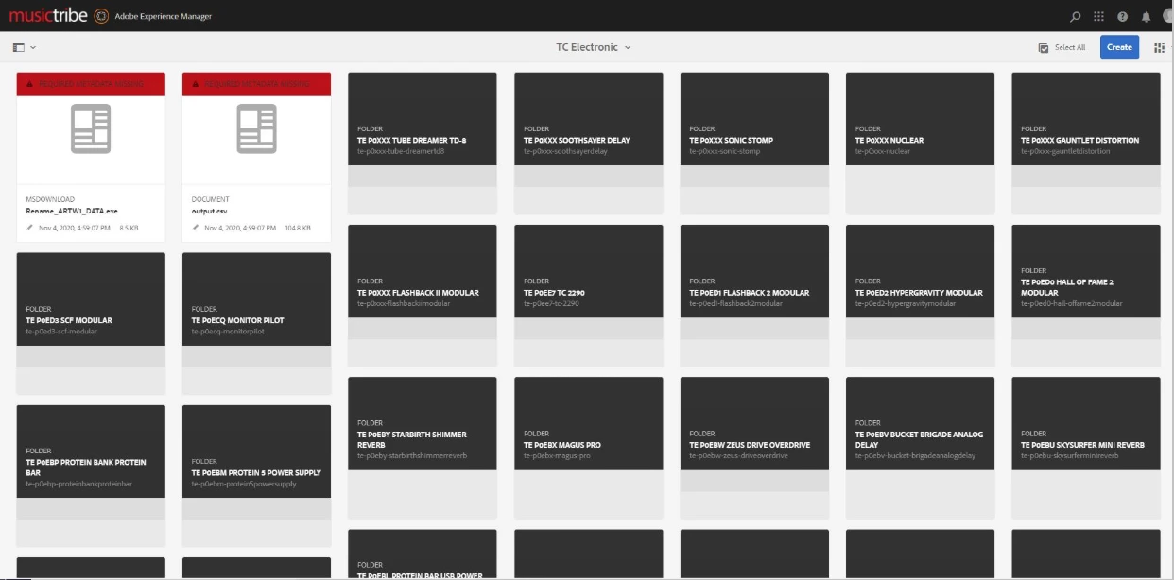Click the Select All button
This screenshot has height=580, width=1174.
(1062, 47)
